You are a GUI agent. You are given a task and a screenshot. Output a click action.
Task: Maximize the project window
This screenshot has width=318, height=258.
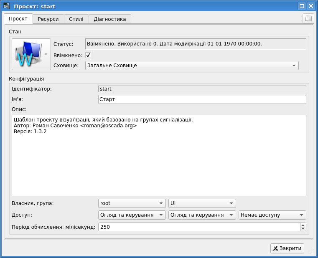pos(302,6)
